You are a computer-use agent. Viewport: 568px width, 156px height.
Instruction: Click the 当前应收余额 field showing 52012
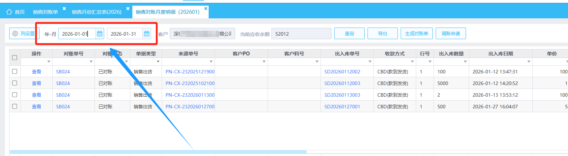(x=301, y=34)
